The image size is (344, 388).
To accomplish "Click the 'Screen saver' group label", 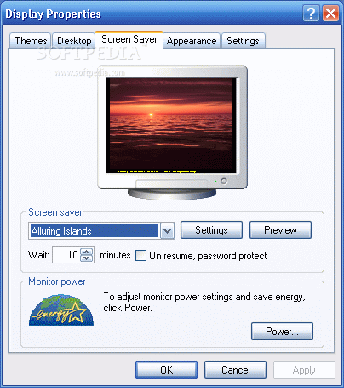I will click(55, 212).
